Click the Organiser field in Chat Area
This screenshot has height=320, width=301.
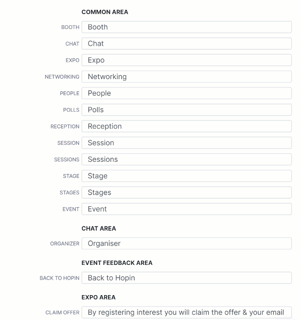click(x=186, y=243)
